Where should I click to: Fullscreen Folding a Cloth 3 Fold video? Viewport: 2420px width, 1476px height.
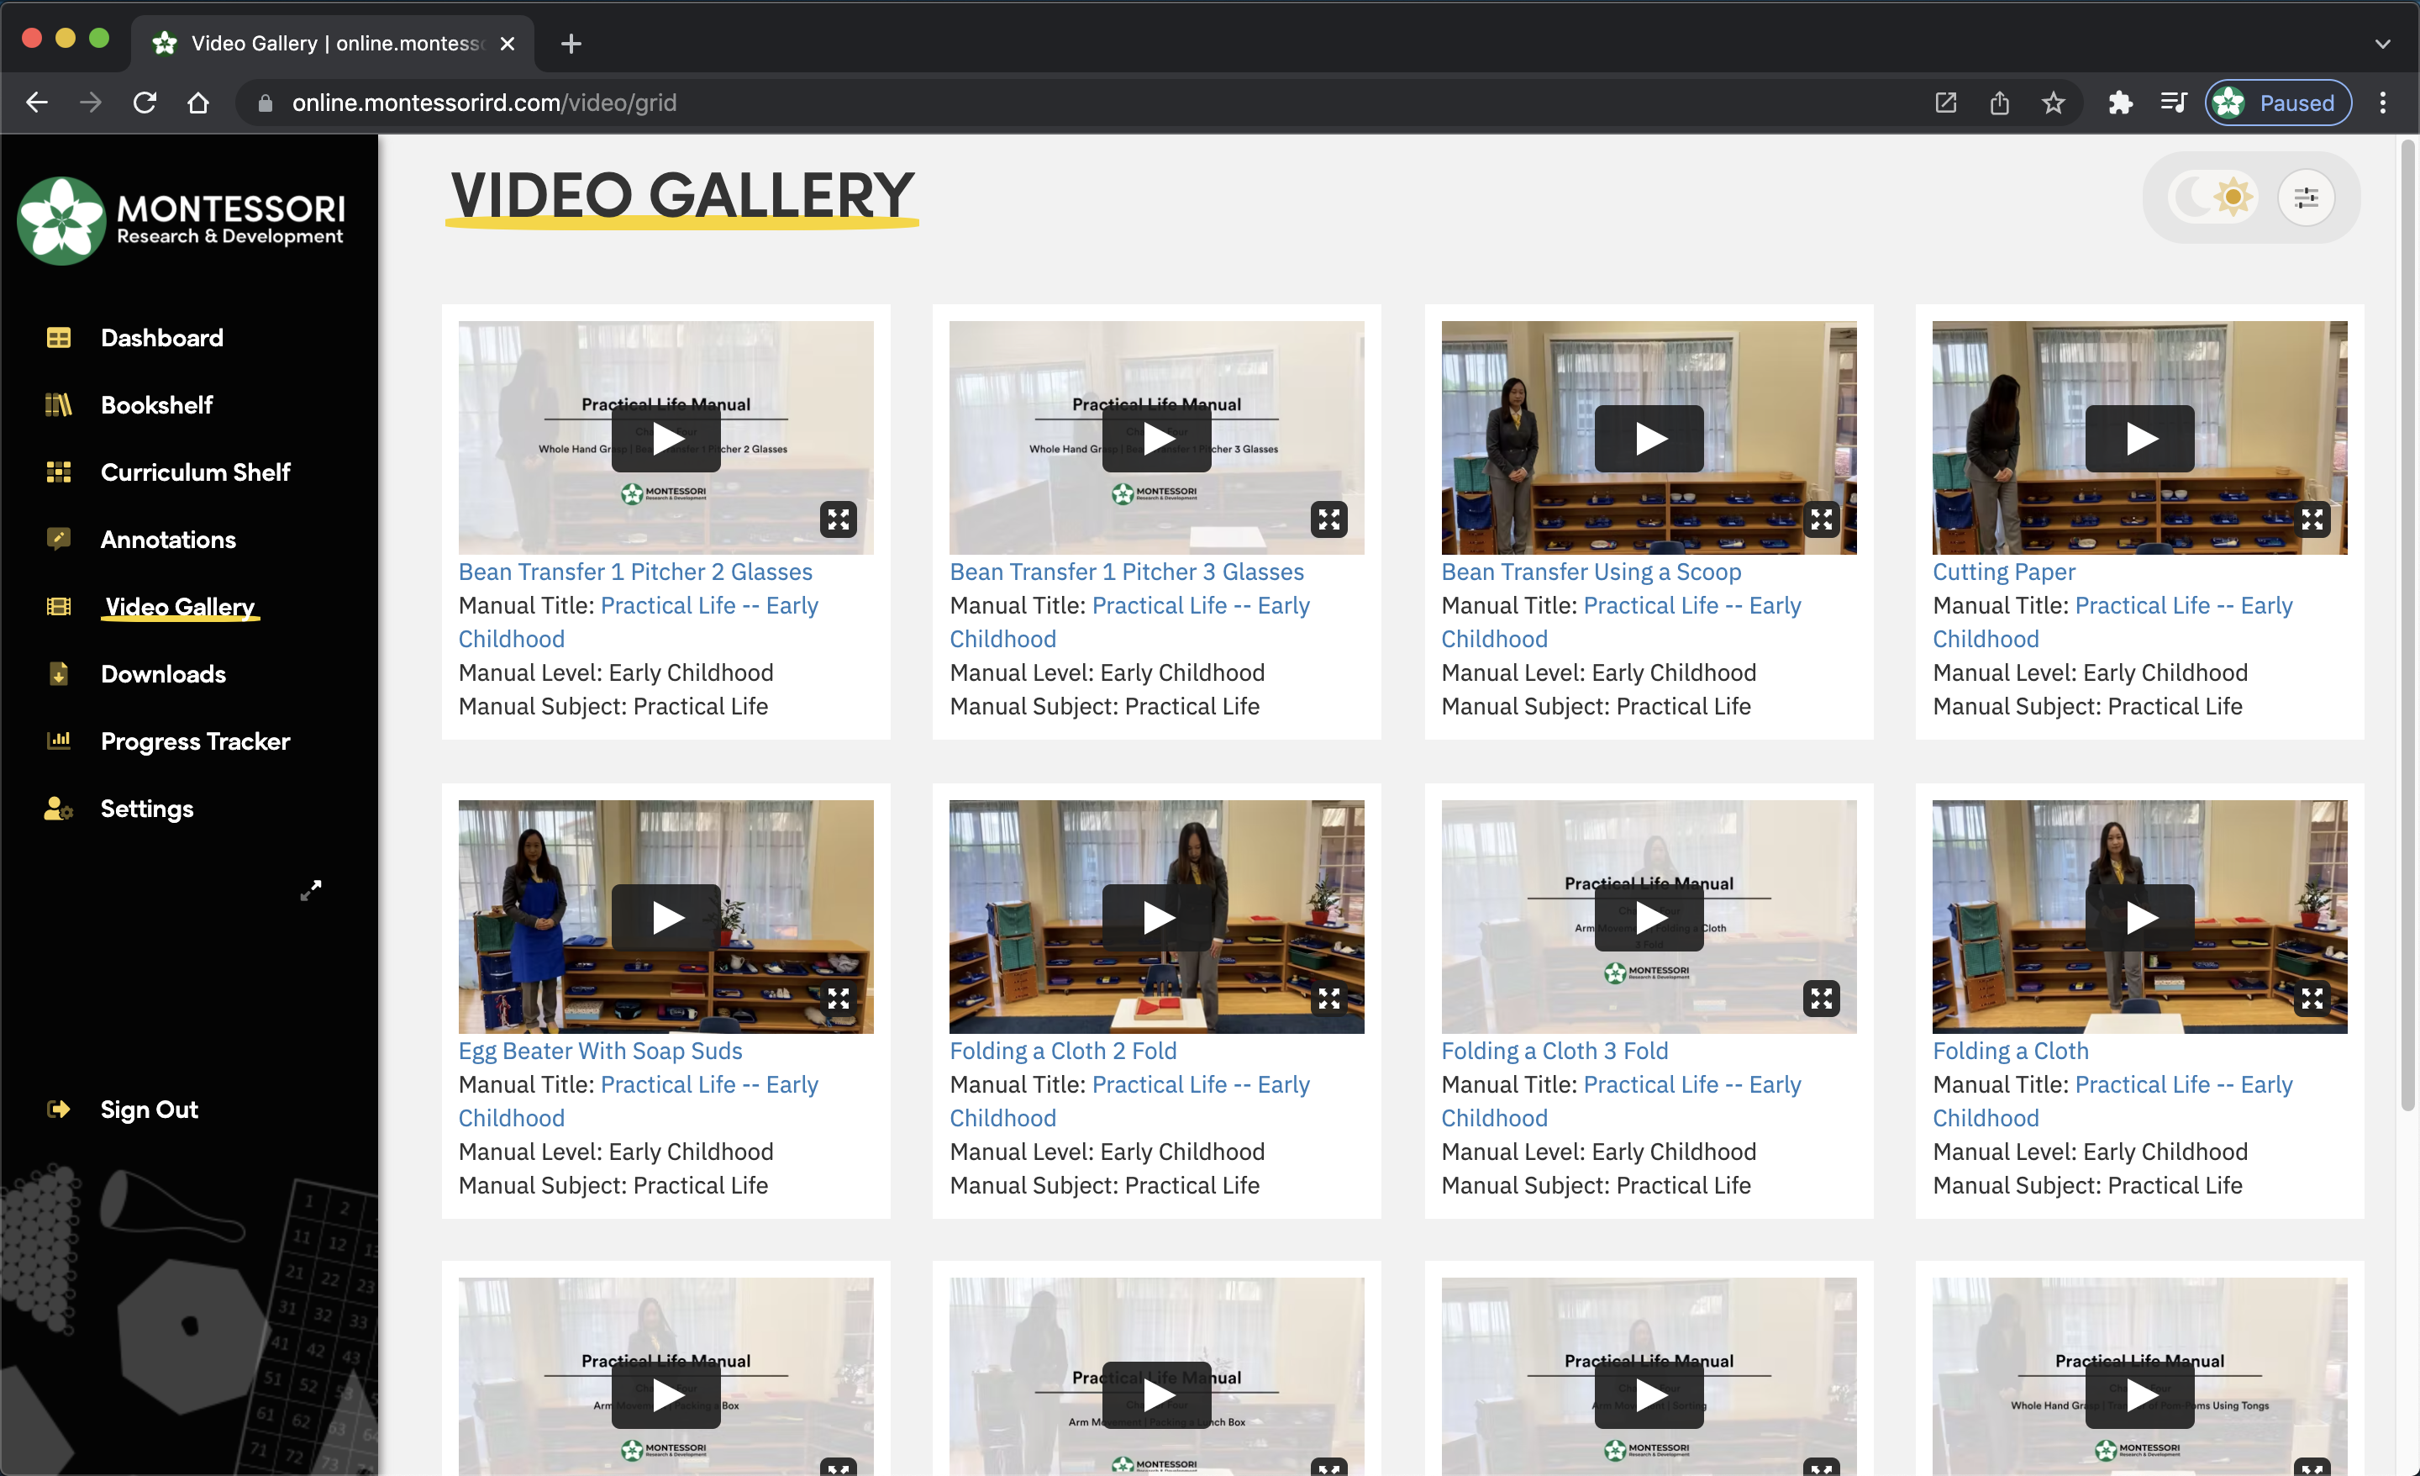1821,999
